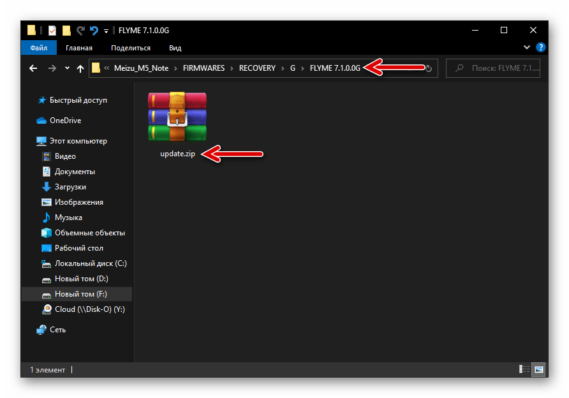Navigate to FIRMWARES in the breadcrumb
The width and height of the screenshot is (569, 398).
tap(203, 68)
